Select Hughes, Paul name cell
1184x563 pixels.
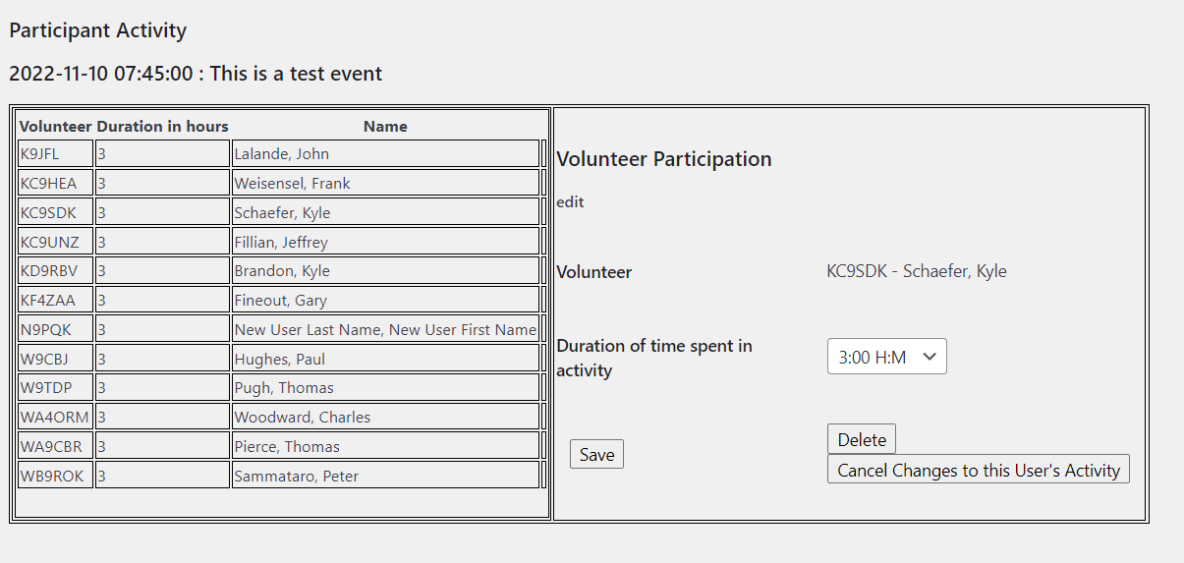(385, 359)
